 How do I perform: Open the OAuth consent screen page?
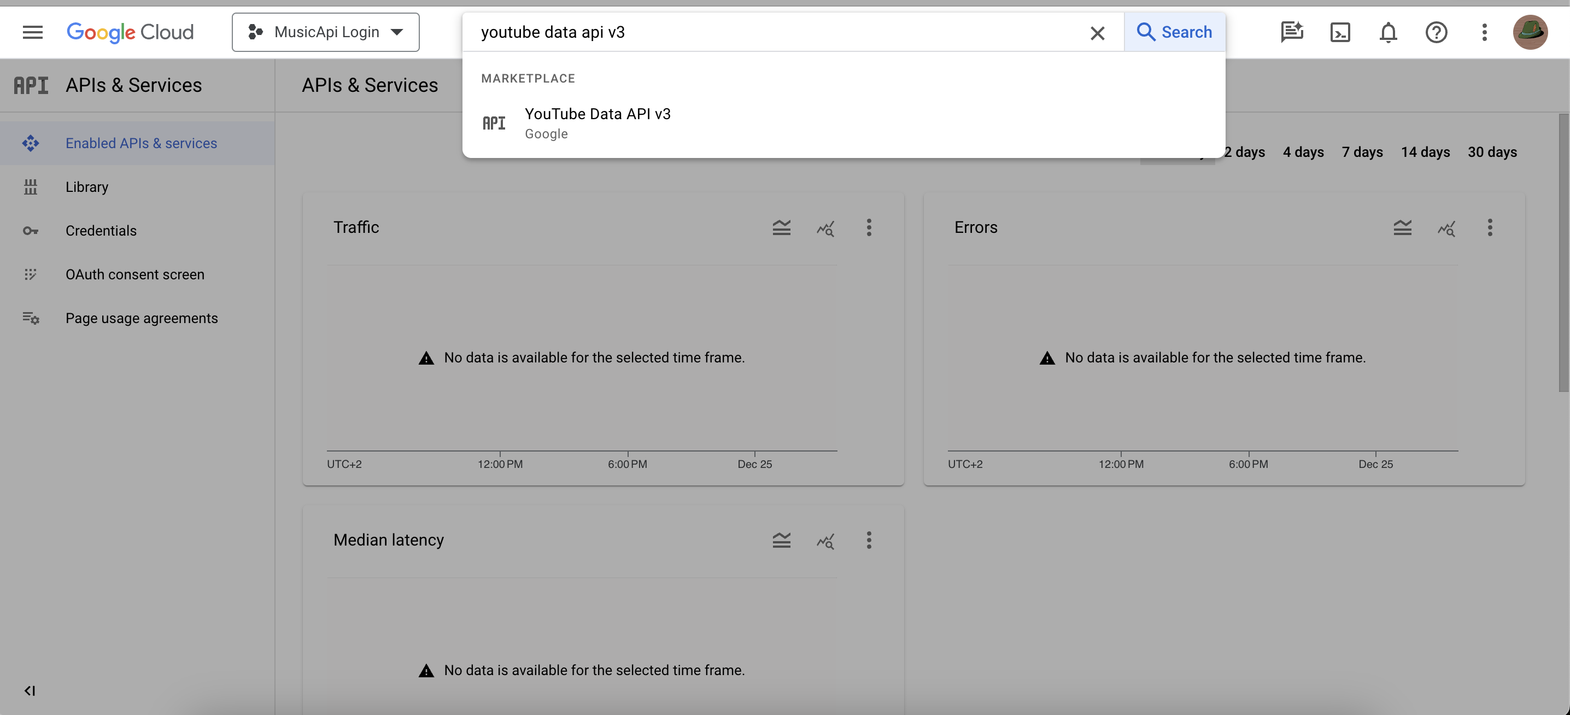tap(134, 274)
